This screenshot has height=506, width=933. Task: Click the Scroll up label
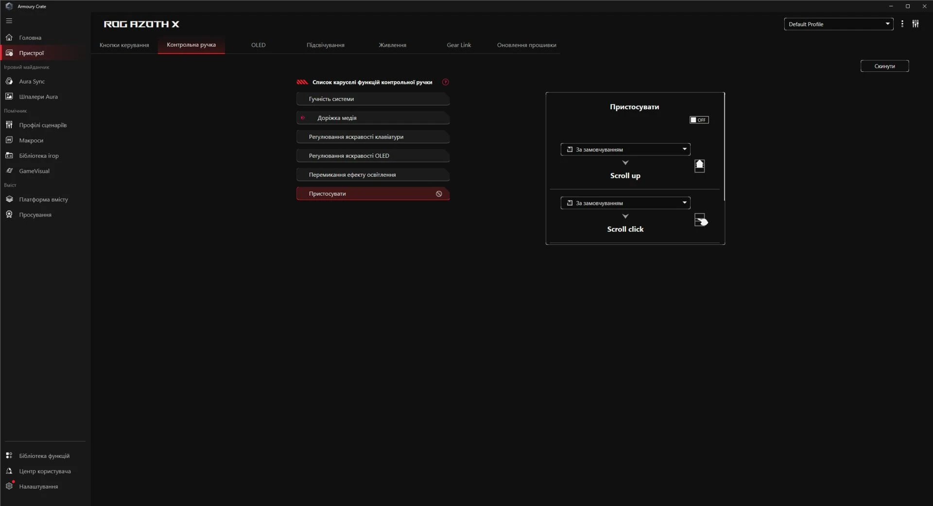[x=625, y=176]
